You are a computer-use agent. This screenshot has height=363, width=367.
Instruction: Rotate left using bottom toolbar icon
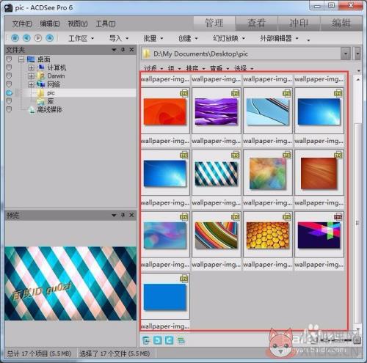157,340
